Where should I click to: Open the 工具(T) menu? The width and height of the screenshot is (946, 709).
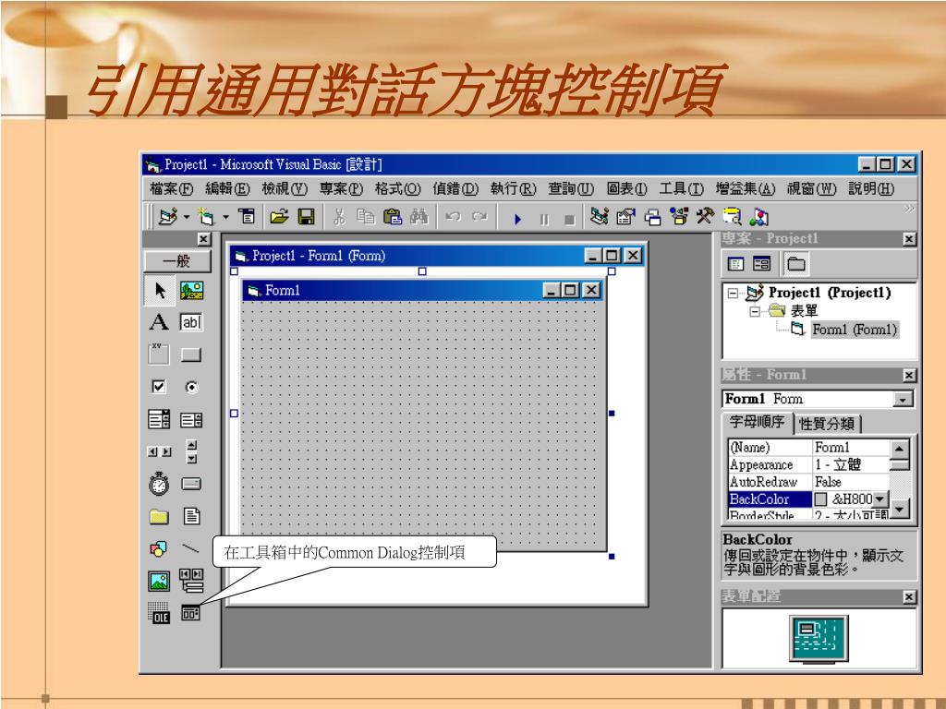coord(681,188)
